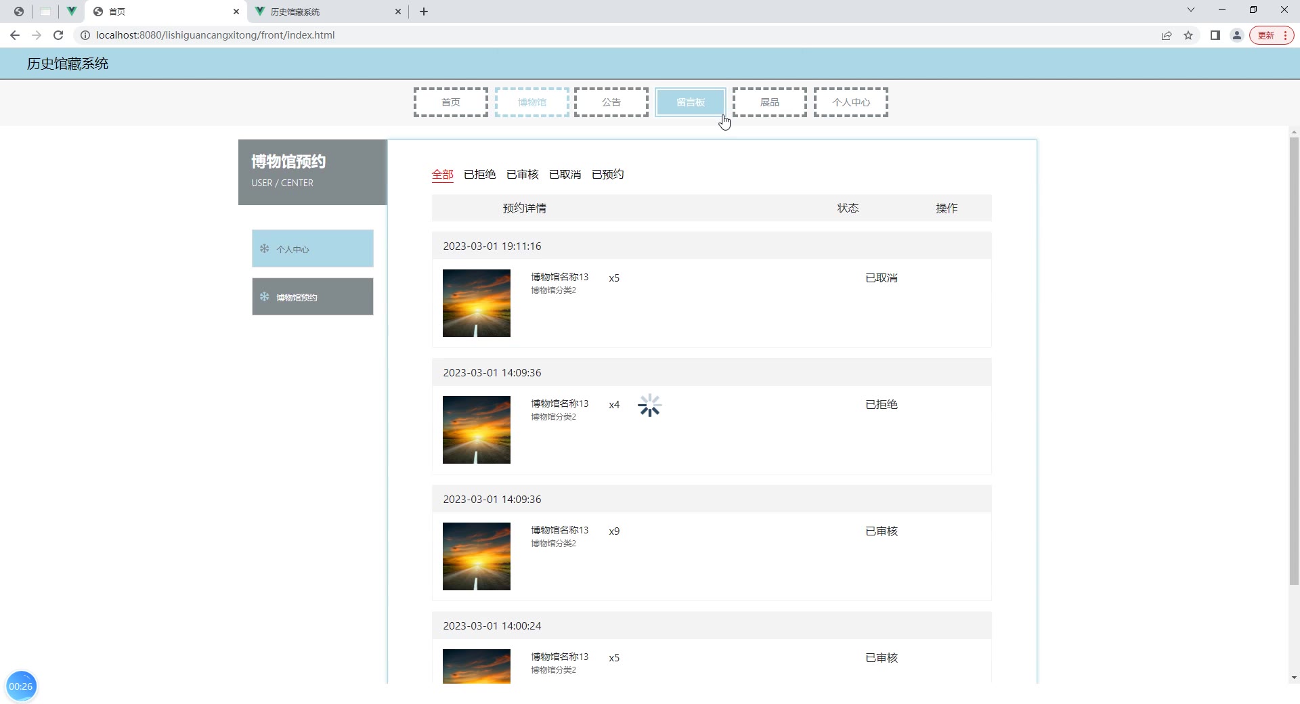
Task: Open the 留言板 navigation item
Action: (691, 102)
